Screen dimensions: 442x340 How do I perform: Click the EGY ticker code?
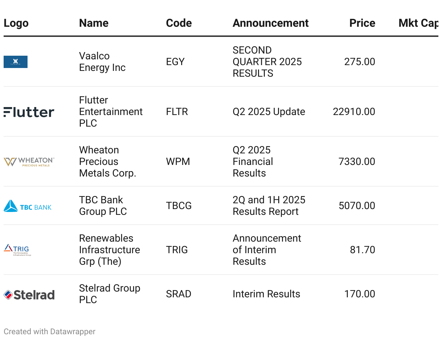[175, 62]
